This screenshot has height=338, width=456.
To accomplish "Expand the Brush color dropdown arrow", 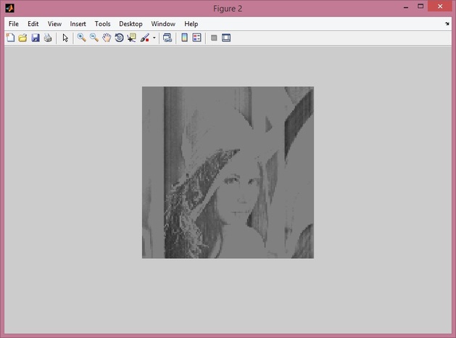I will coord(154,38).
